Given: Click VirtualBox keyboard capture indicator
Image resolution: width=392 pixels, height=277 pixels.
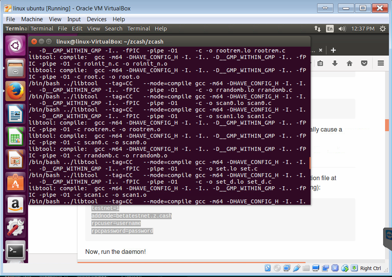Looking at the screenshot, I should point(354,268).
